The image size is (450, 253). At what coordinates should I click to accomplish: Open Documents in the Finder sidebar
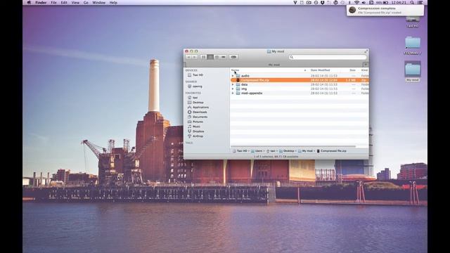coord(198,117)
